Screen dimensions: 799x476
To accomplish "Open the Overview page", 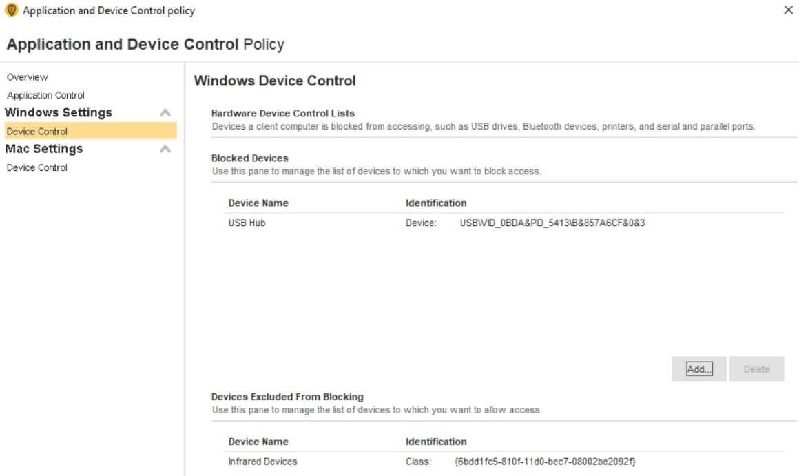I will tap(28, 77).
